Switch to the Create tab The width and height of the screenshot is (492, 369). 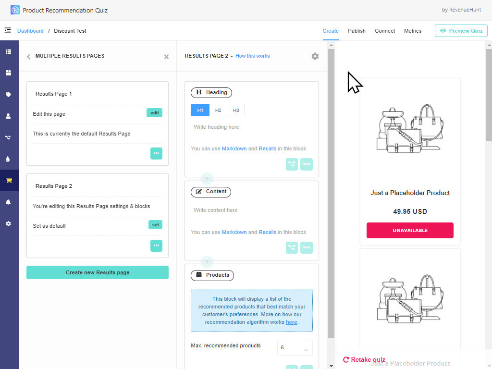click(x=331, y=31)
